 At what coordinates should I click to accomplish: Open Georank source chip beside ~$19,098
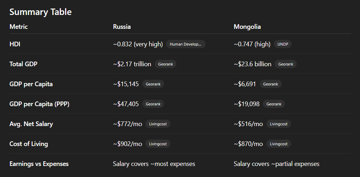tap(274, 104)
